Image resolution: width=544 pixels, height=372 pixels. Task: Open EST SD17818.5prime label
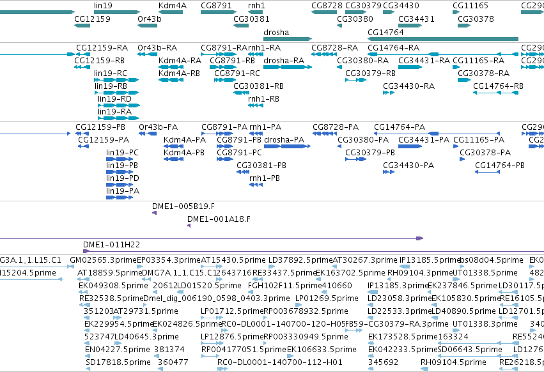pyautogui.click(x=118, y=362)
